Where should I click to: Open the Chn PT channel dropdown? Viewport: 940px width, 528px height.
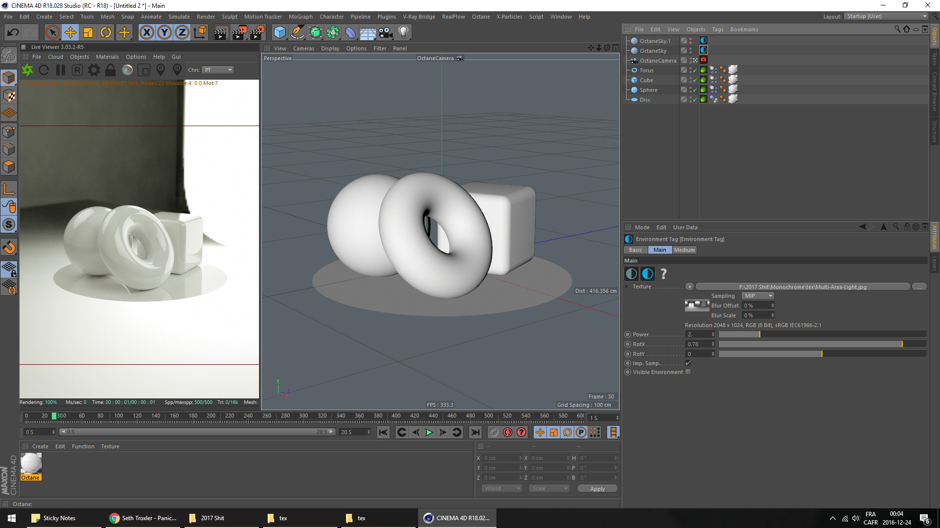[x=218, y=70]
